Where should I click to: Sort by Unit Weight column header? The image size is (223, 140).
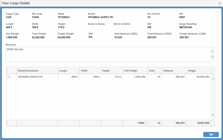tap(135, 71)
